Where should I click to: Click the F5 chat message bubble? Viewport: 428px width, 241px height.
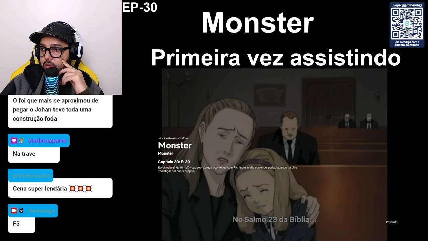click(21, 224)
